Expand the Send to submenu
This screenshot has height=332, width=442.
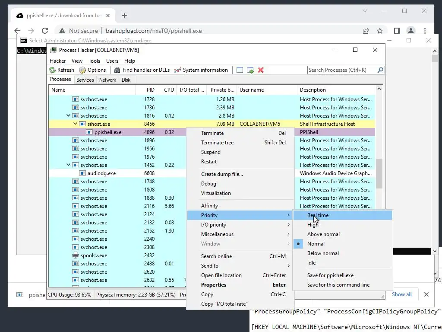[x=240, y=266]
